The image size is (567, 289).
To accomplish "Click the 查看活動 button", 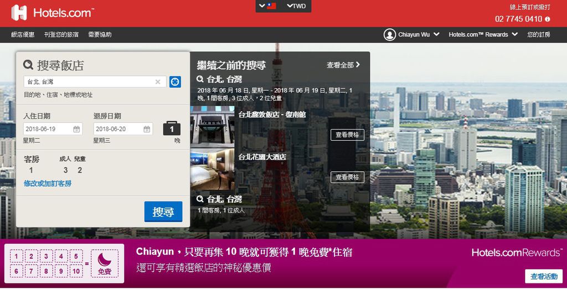I will point(544,276).
